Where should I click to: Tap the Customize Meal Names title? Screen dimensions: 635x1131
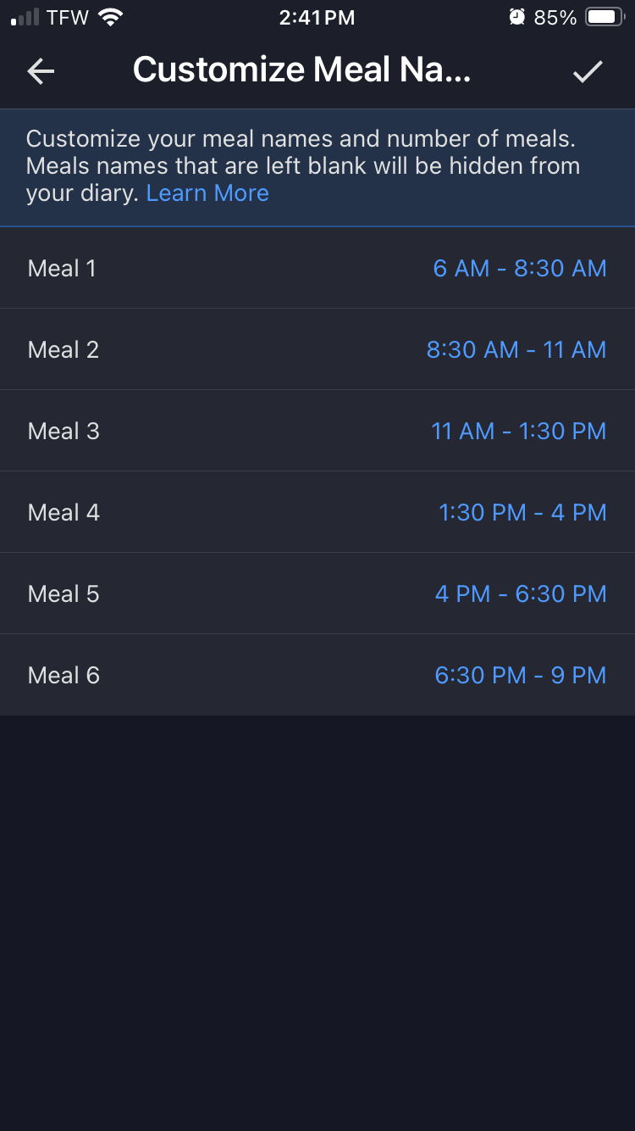pos(301,70)
